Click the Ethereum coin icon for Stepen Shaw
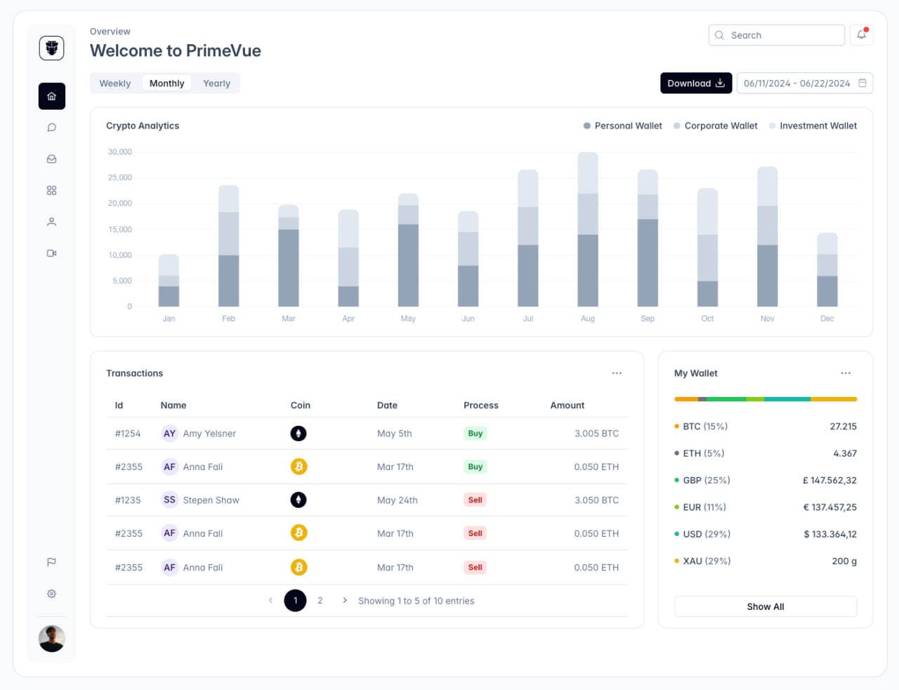899x690 pixels. click(298, 500)
